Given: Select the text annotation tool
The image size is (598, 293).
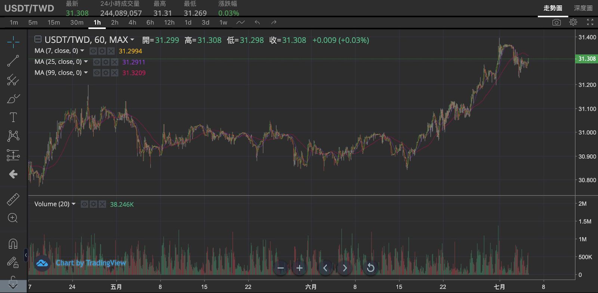Looking at the screenshot, I should point(13,117).
